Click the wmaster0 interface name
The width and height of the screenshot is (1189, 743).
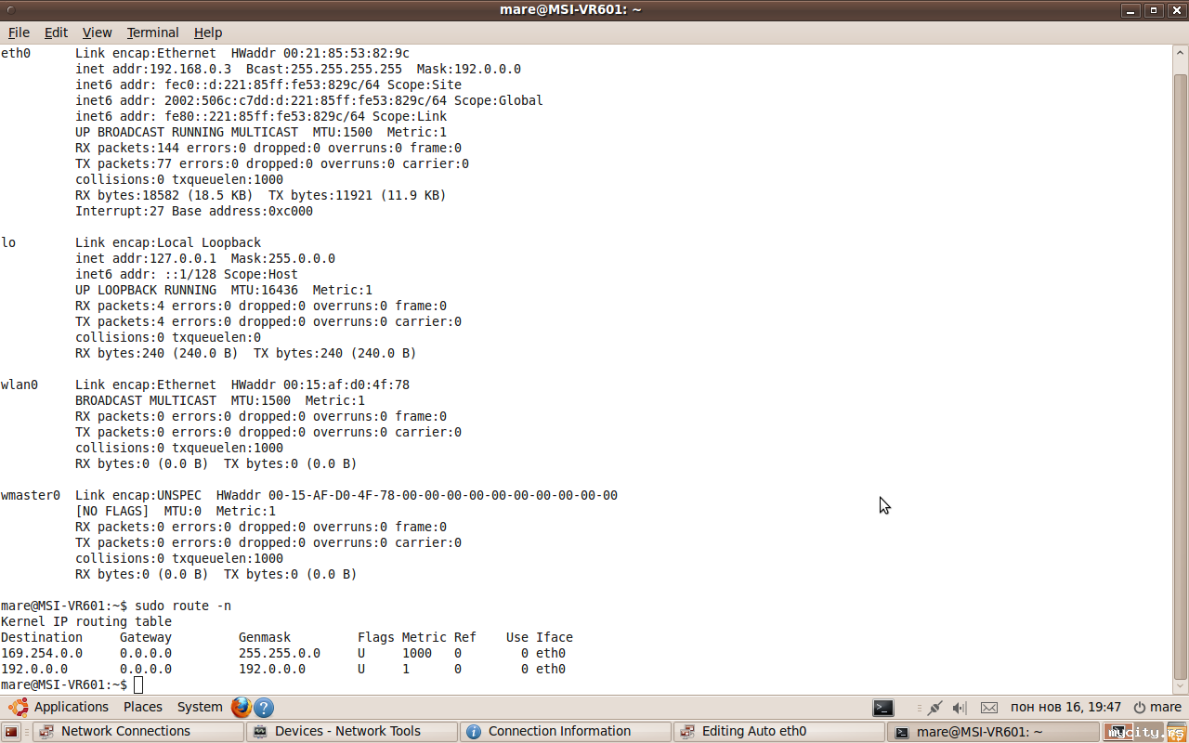tap(31, 495)
